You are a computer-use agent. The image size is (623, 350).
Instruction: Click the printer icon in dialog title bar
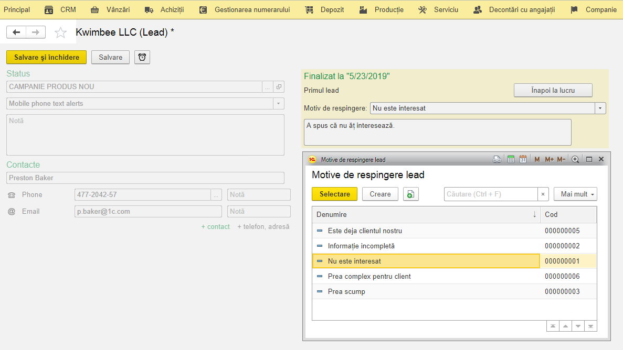497,159
